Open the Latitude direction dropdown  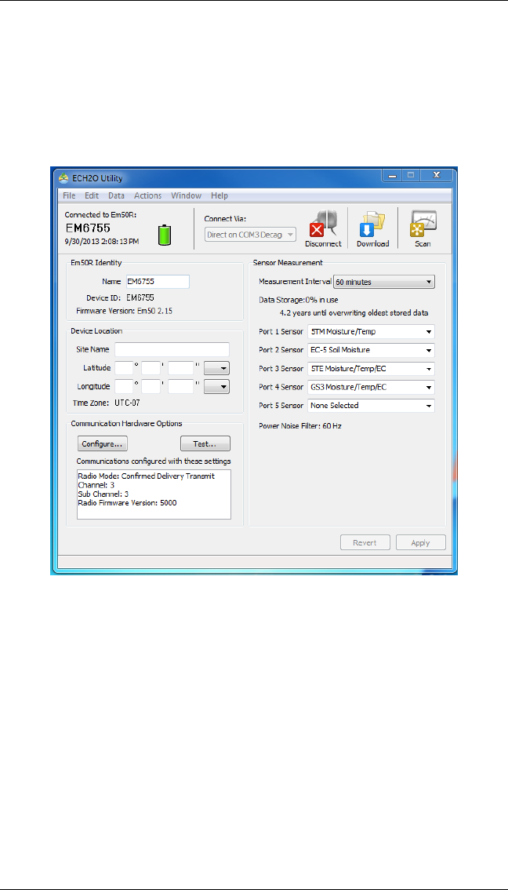pos(216,368)
